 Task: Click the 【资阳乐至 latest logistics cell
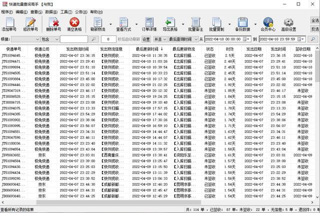click(185, 155)
